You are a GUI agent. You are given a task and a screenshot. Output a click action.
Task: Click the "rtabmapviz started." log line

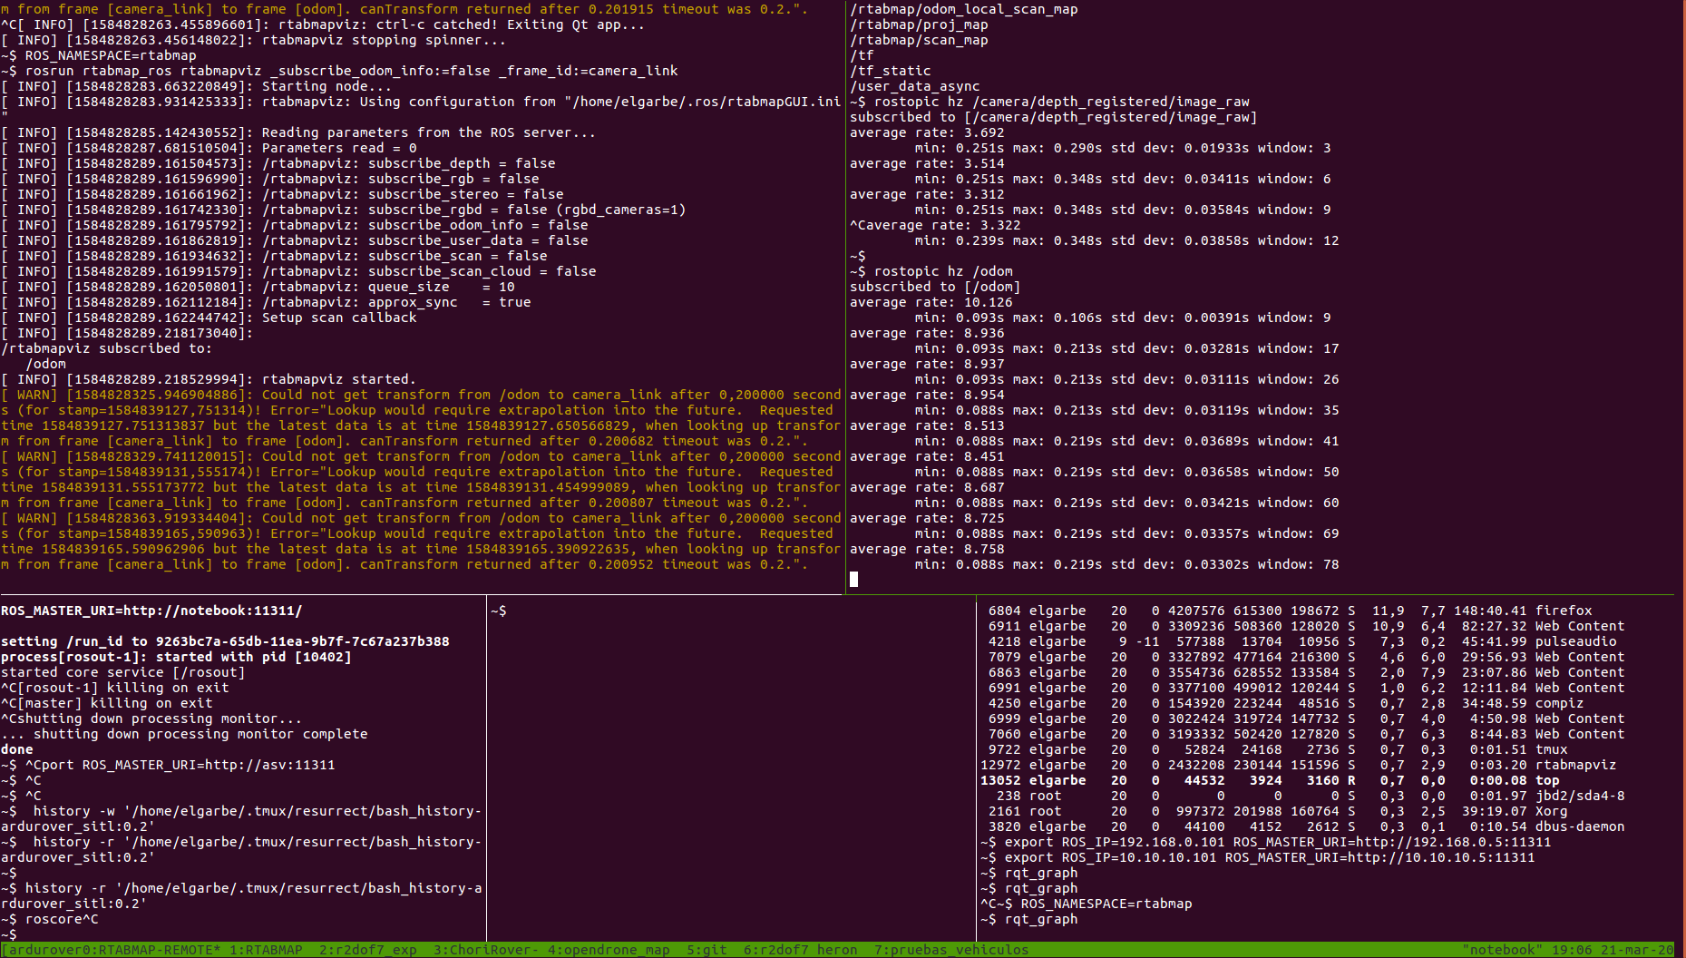pos(338,379)
